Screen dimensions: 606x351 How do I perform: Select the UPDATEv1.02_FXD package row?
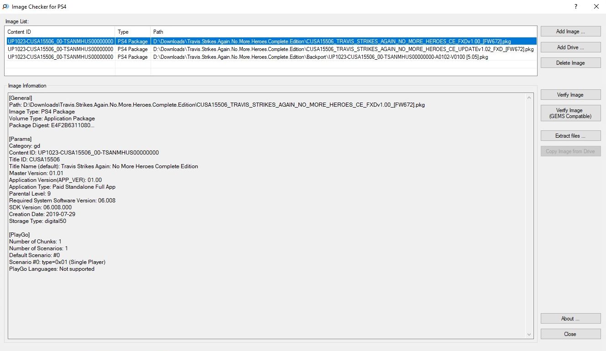271,49
